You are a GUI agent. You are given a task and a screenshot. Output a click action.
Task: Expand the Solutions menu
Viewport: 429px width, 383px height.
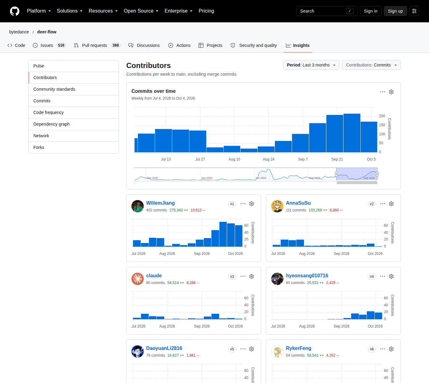pyautogui.click(x=70, y=11)
